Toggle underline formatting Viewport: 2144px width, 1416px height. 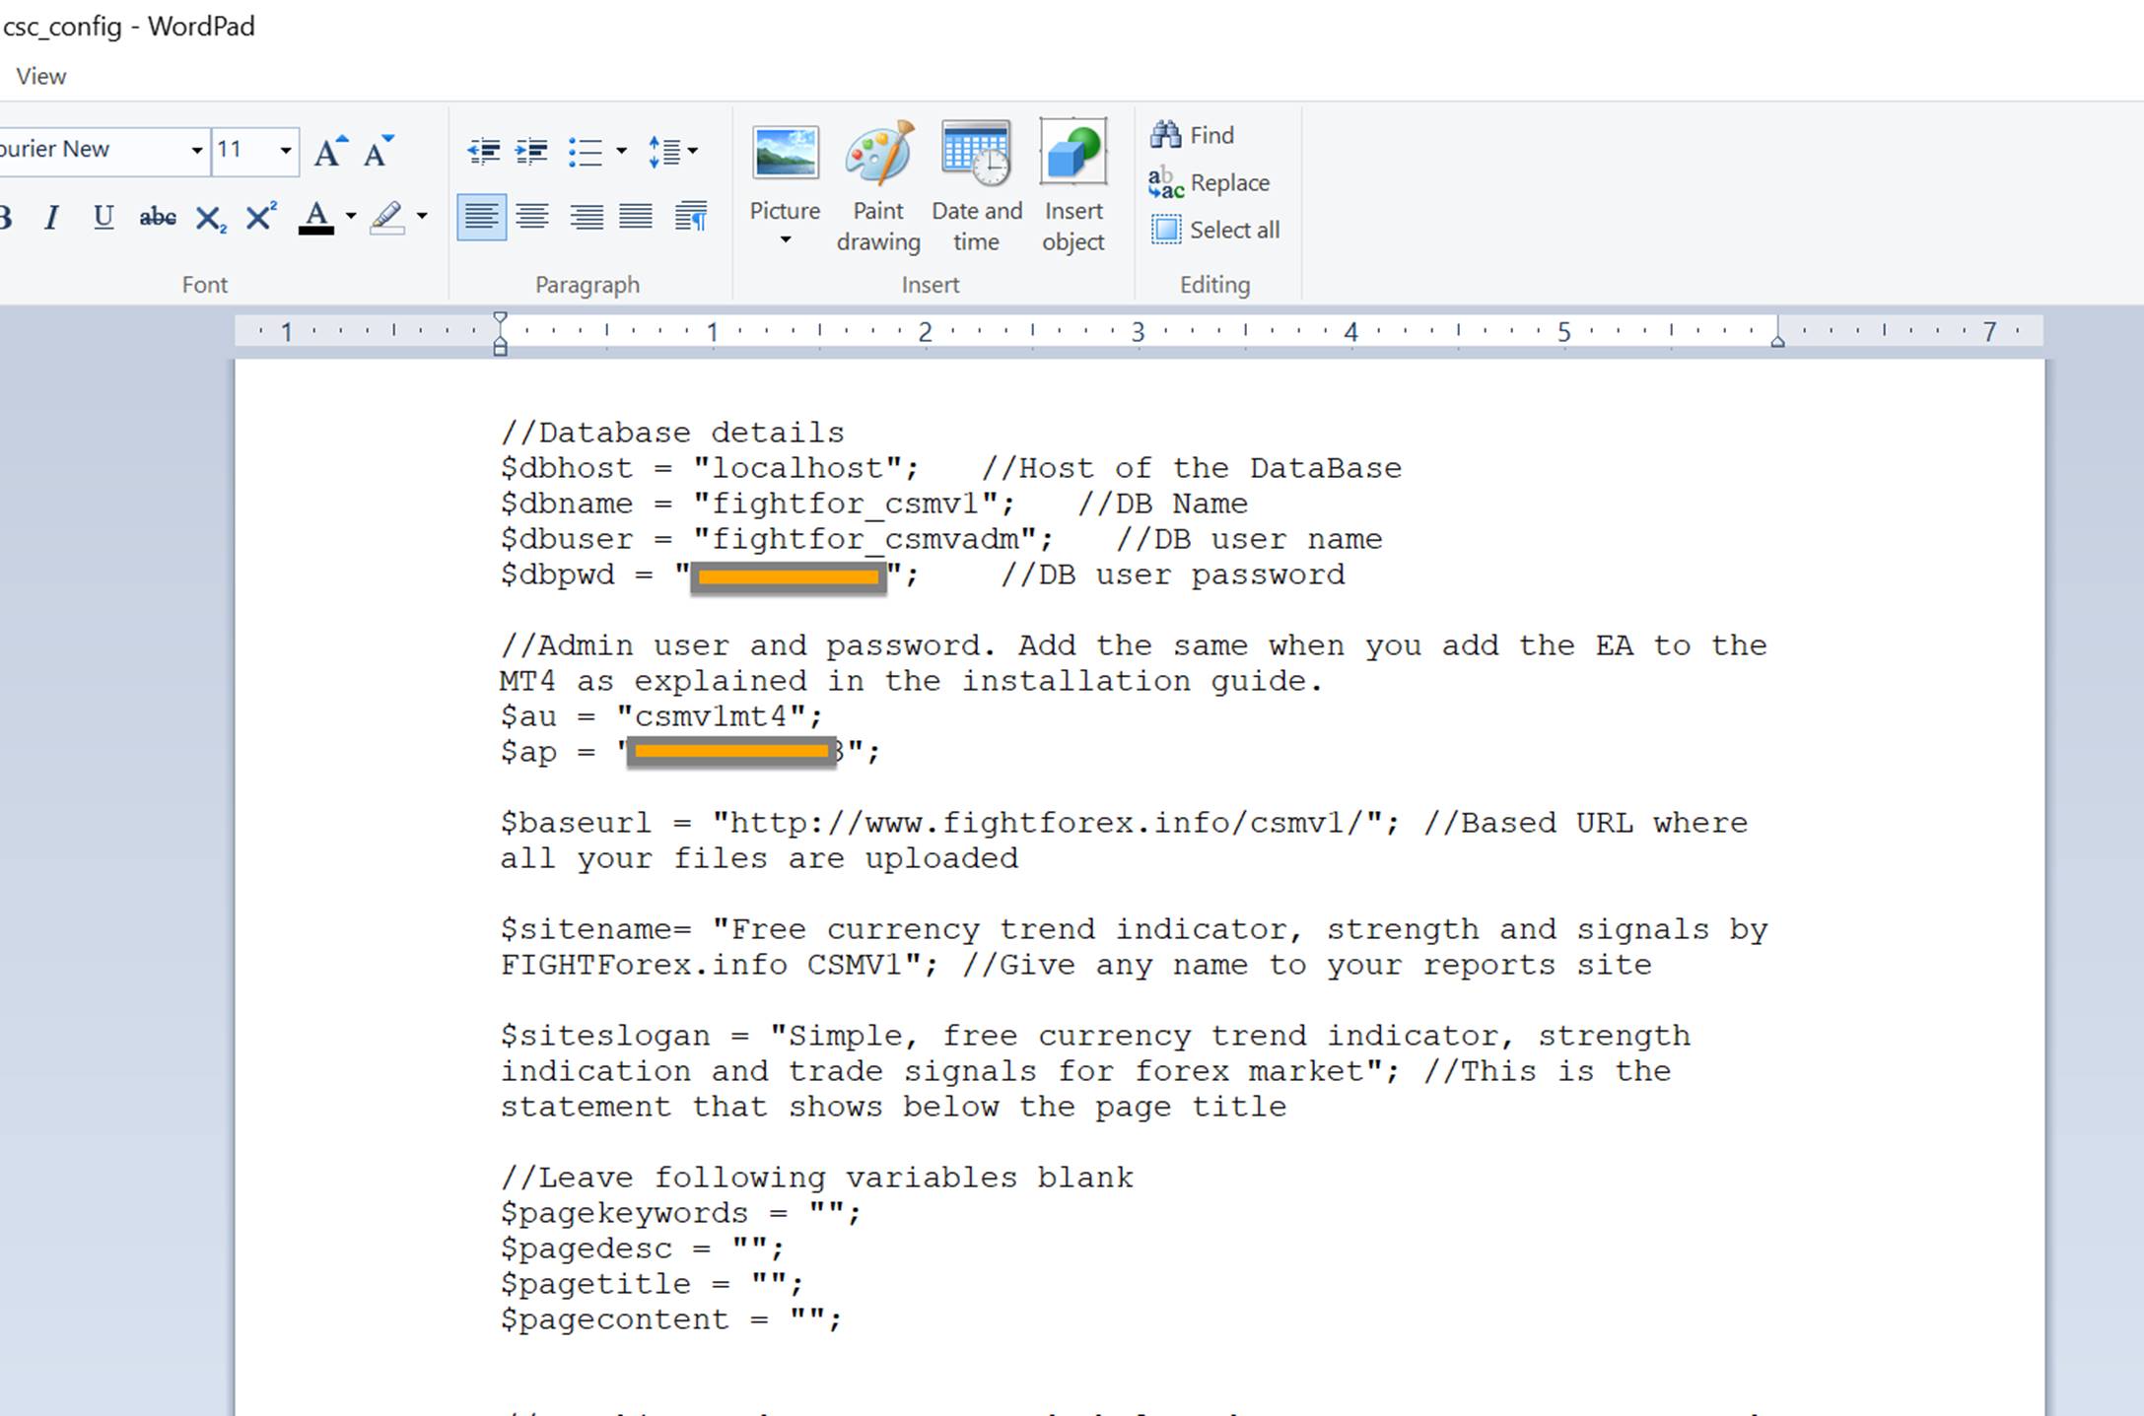(104, 217)
